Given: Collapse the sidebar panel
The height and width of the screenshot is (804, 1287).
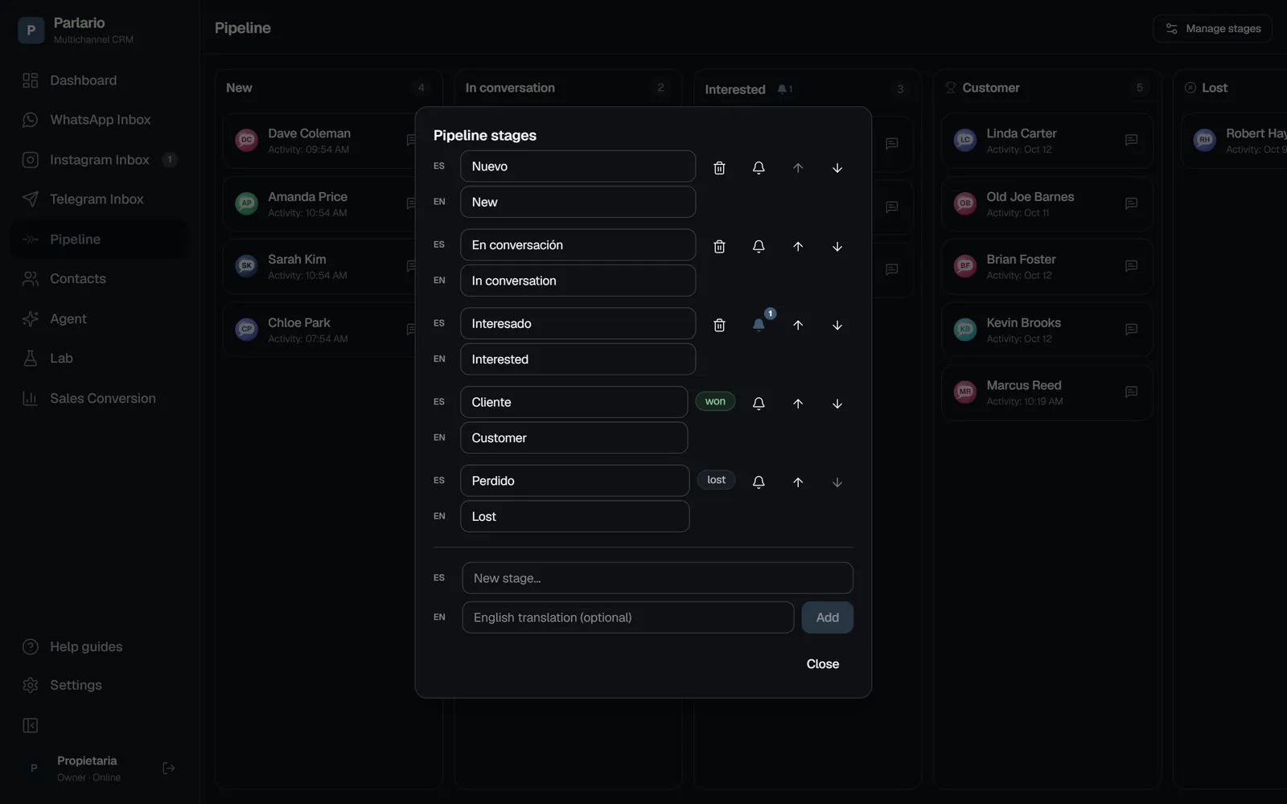Looking at the screenshot, I should coord(31,726).
